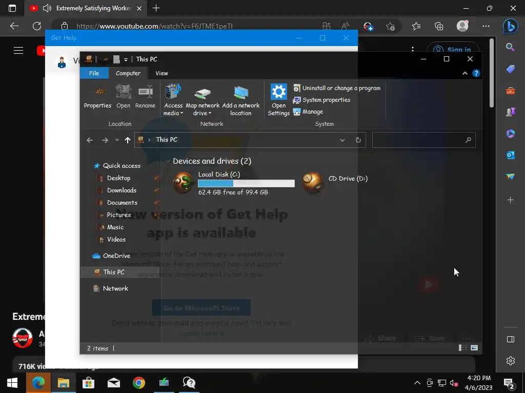Click the up one level arrow
The image size is (525, 393).
[x=128, y=140]
